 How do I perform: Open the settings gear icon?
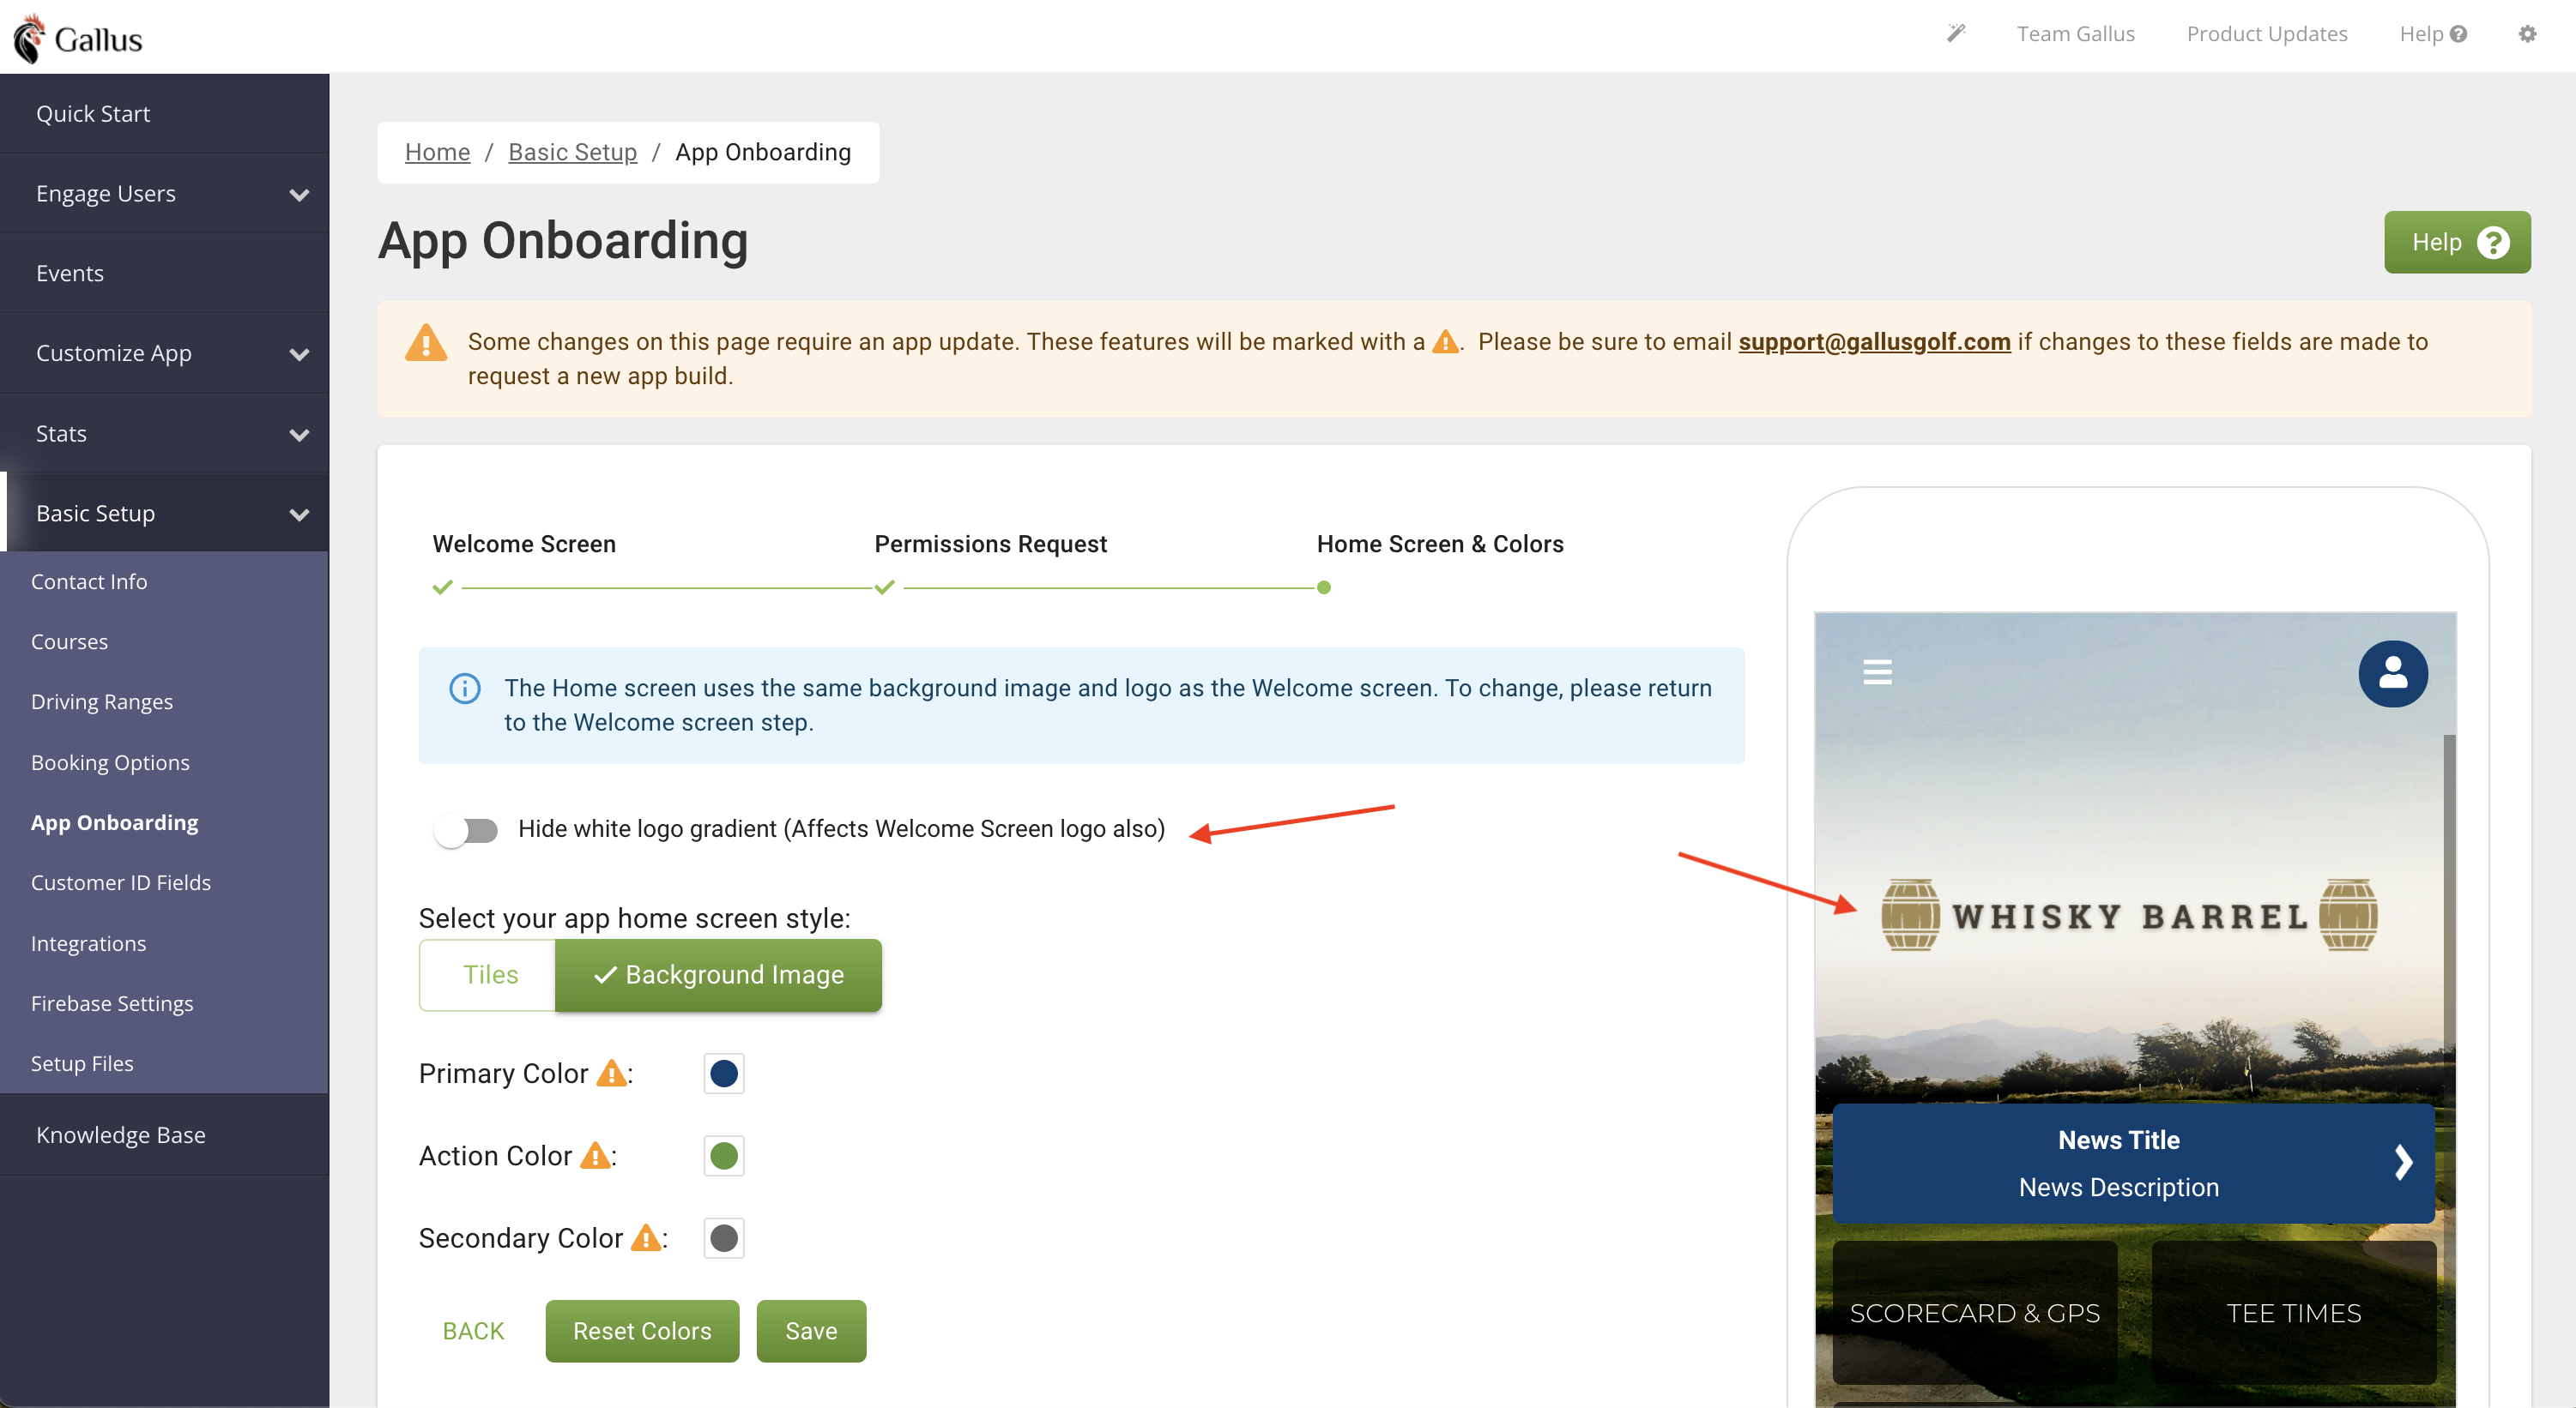(2527, 34)
